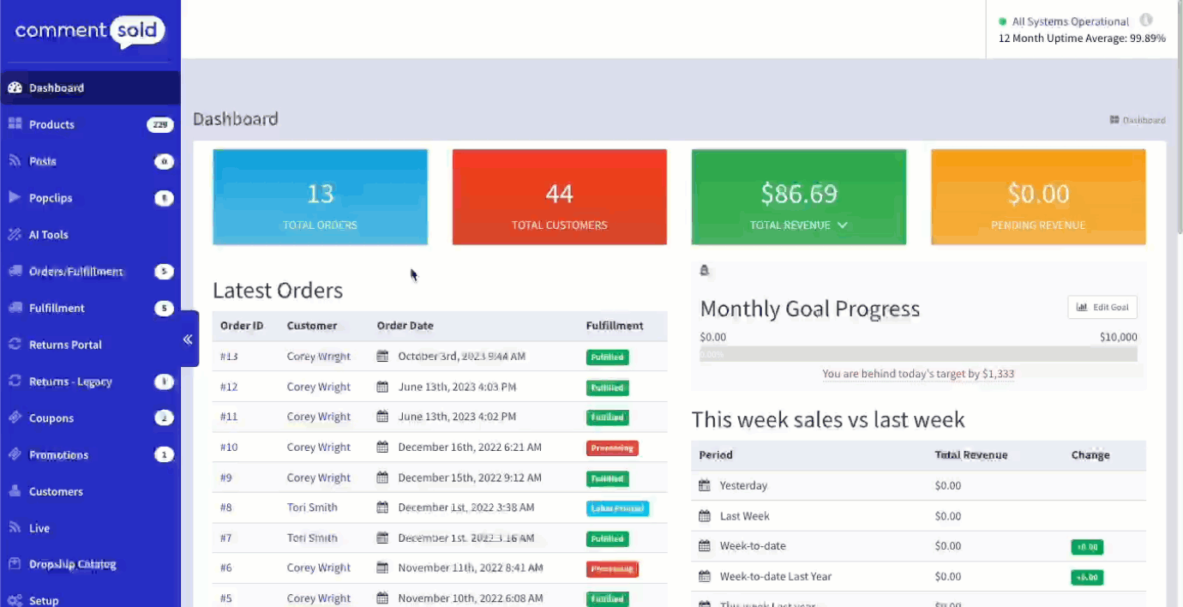Click the lock icon above Monthly Goal
The height and width of the screenshot is (607, 1183).
(x=705, y=270)
